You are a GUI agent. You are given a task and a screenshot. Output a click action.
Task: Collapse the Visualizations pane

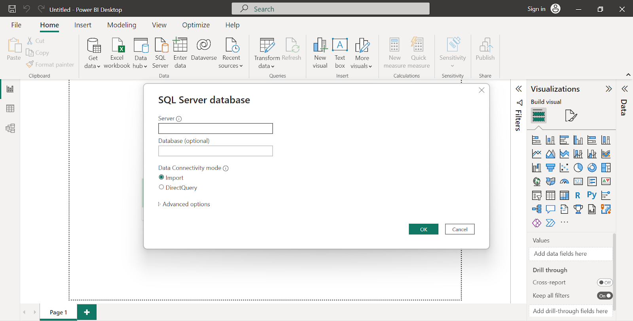[608, 89]
